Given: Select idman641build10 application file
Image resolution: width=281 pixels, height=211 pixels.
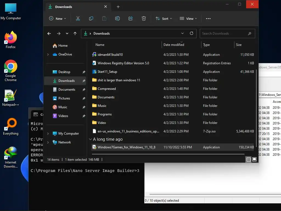Looking at the screenshot, I should pos(173,55).
